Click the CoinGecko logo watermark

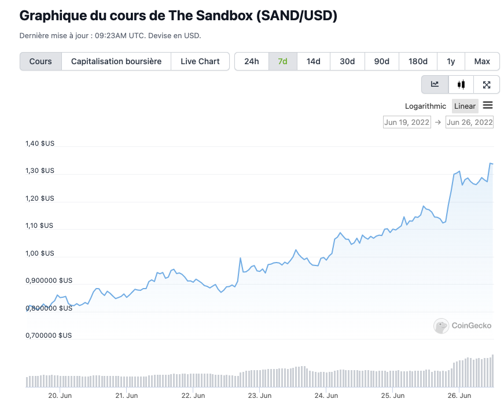(x=463, y=326)
